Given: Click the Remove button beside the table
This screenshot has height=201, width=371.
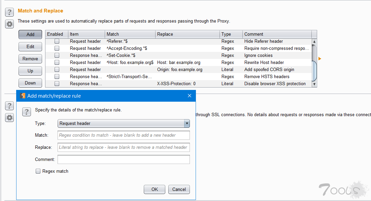Looking at the screenshot, I should pyautogui.click(x=30, y=59).
